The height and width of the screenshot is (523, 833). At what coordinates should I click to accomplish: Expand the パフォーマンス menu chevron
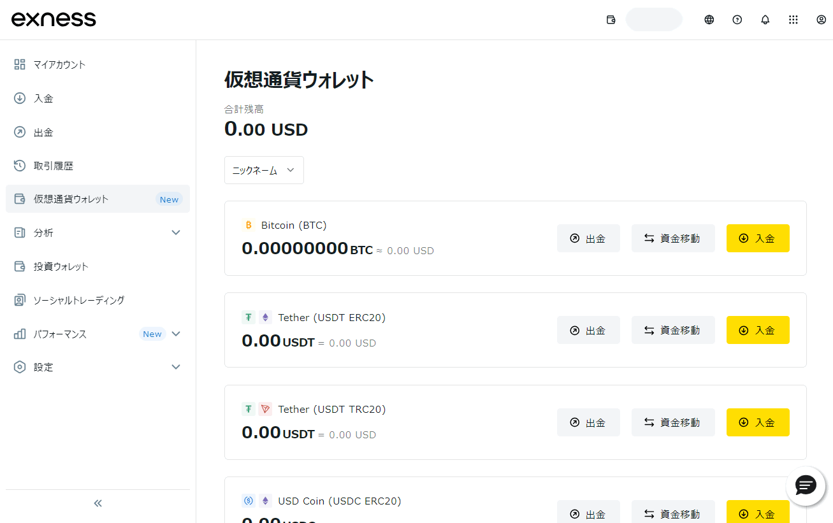[x=176, y=334]
